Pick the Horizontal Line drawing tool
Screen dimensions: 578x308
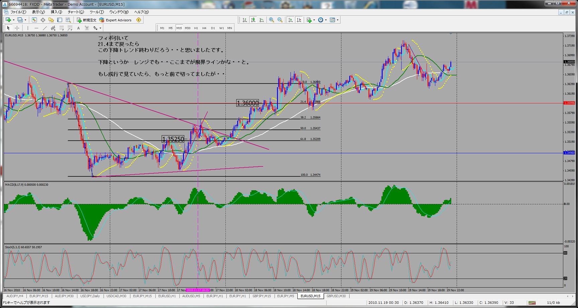(x=36, y=28)
